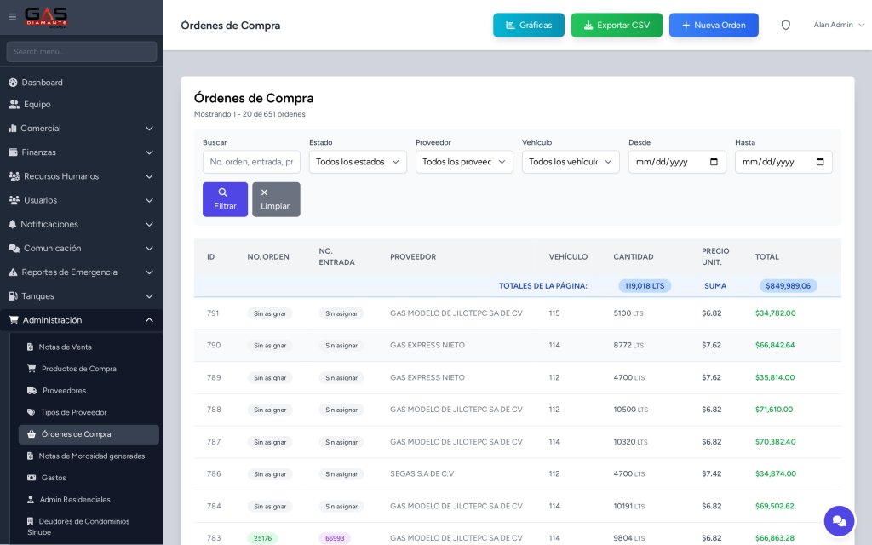The image size is (872, 545).
Task: Click the Dashboard sidebar icon
Action: click(x=14, y=83)
